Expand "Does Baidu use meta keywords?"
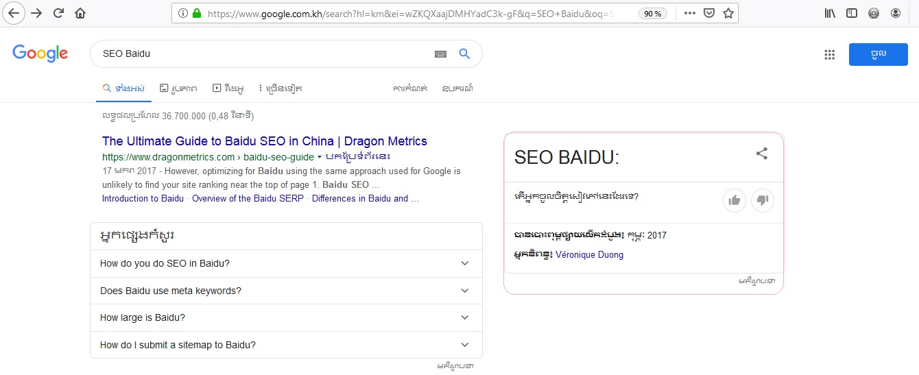Viewport: 919px width, 375px height. [286, 291]
